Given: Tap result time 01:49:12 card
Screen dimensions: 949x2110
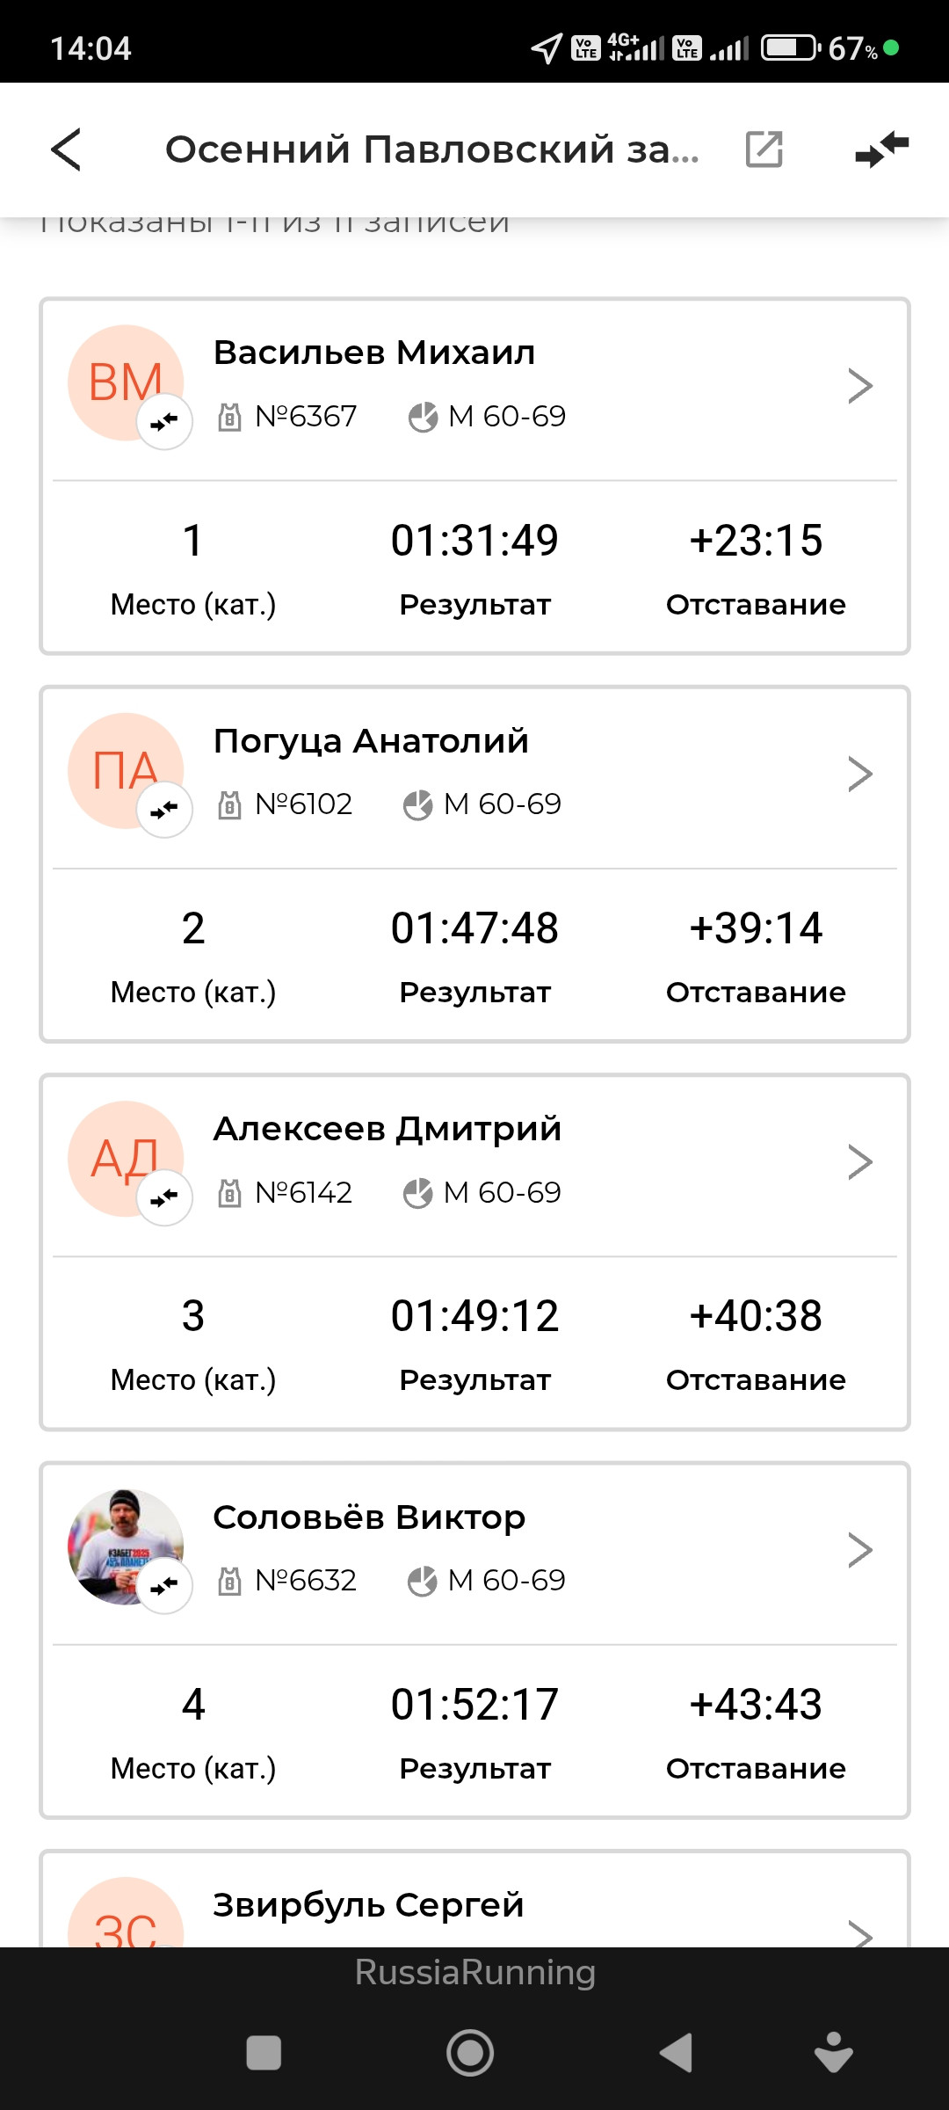Looking at the screenshot, I should (474, 1316).
